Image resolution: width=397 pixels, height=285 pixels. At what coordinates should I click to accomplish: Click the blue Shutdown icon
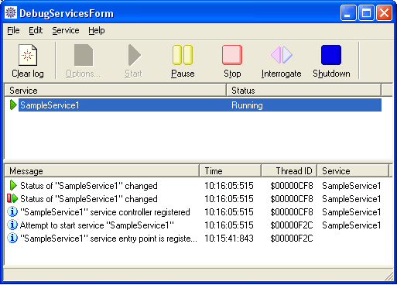coord(331,55)
